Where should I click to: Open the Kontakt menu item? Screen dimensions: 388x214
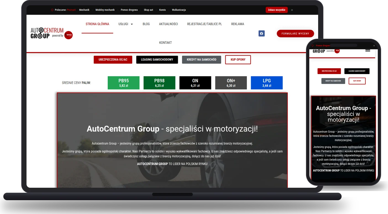pyautogui.click(x=165, y=43)
